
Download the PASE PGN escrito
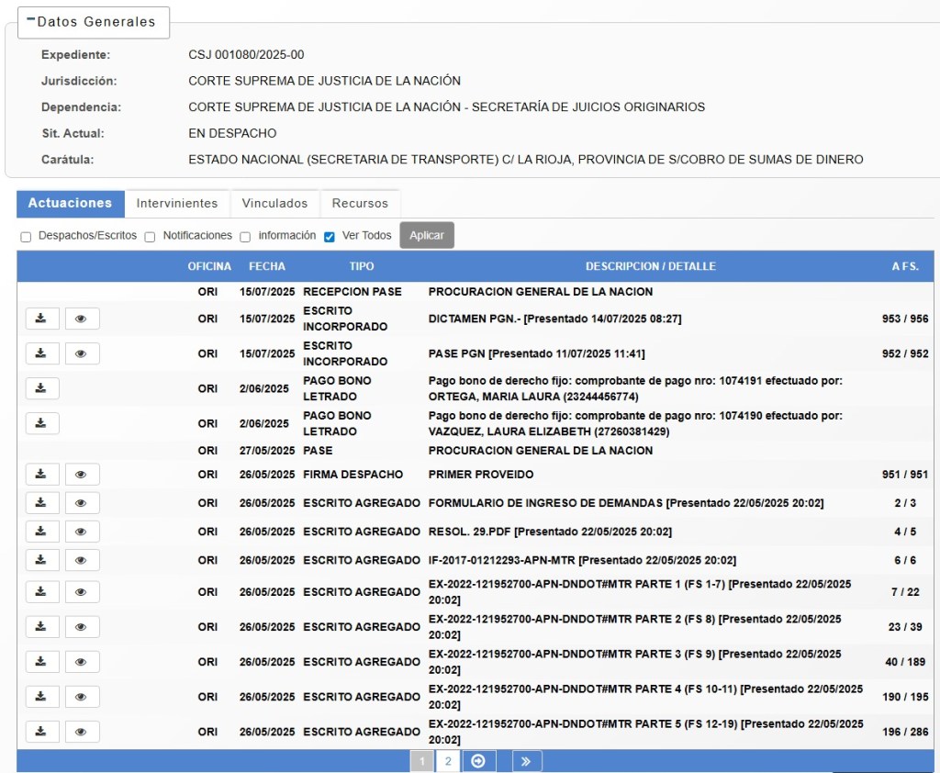coord(42,353)
